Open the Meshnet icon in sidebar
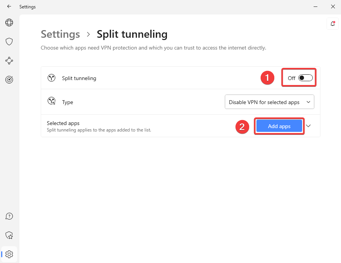 coord(9,61)
